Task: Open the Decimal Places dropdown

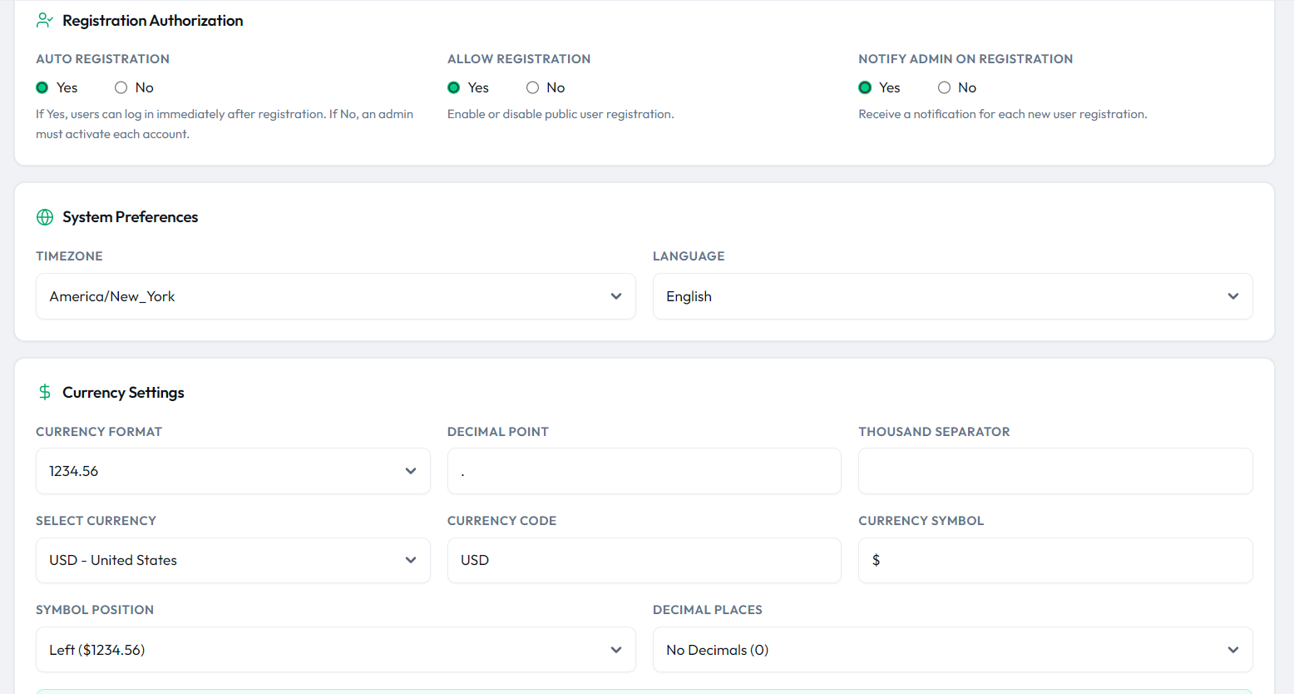Action: point(953,650)
